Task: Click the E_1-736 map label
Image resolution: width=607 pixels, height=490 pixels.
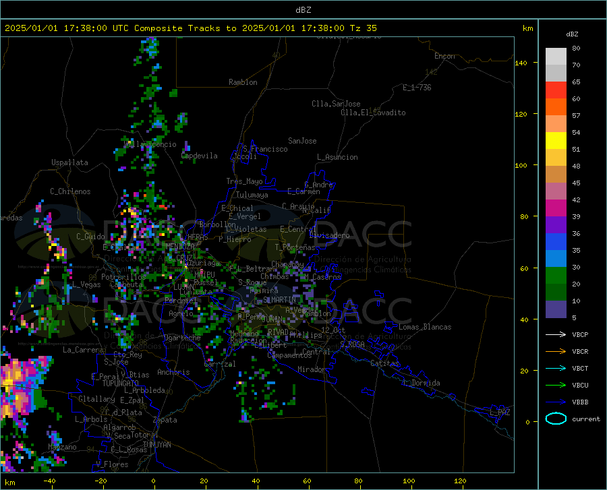Action: coord(417,88)
